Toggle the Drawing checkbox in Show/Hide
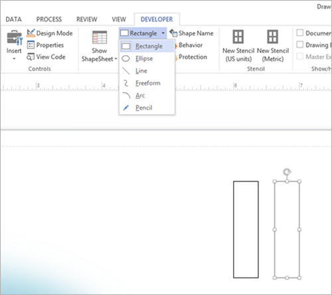Screen dimensions: 332x295 tap(299, 44)
